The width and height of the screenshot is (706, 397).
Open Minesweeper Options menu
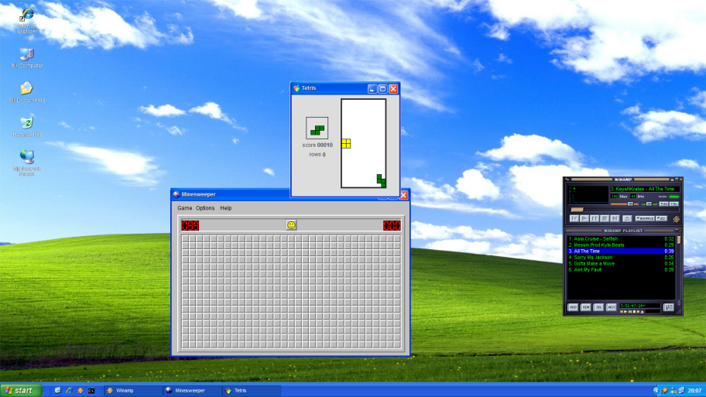205,208
